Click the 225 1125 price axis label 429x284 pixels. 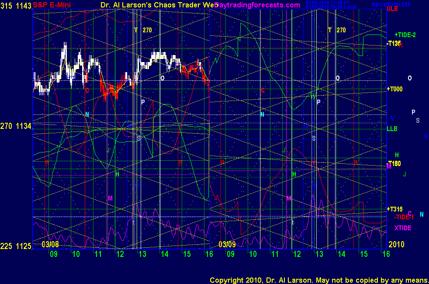click(16, 246)
